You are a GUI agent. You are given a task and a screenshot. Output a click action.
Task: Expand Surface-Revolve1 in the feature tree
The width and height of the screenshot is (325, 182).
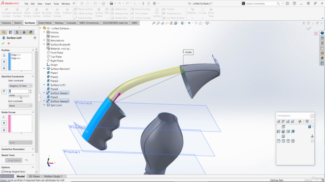pos(44,69)
